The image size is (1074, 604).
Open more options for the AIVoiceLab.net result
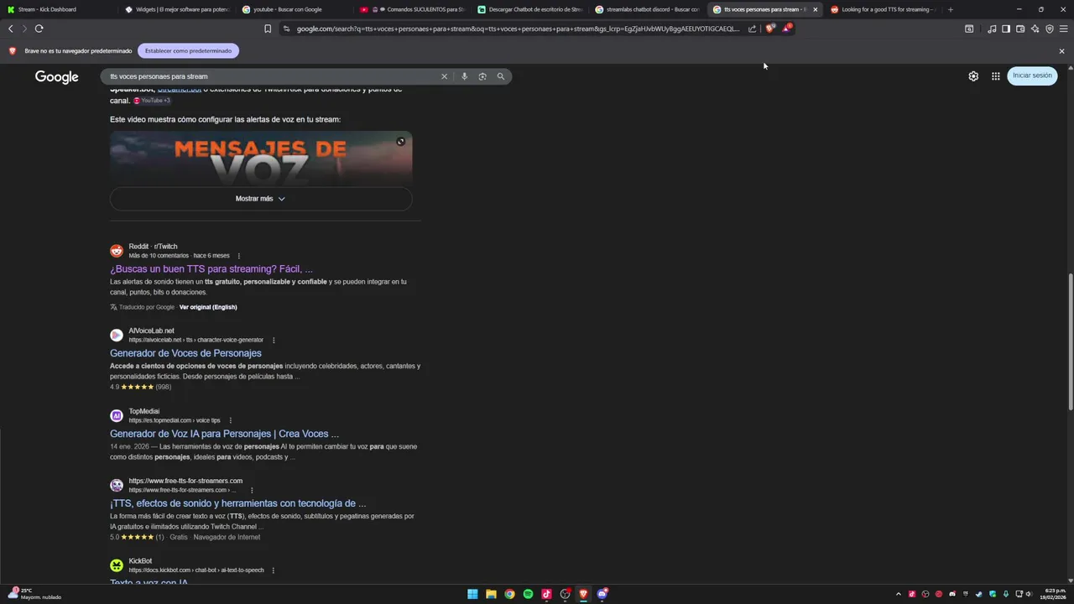click(274, 340)
